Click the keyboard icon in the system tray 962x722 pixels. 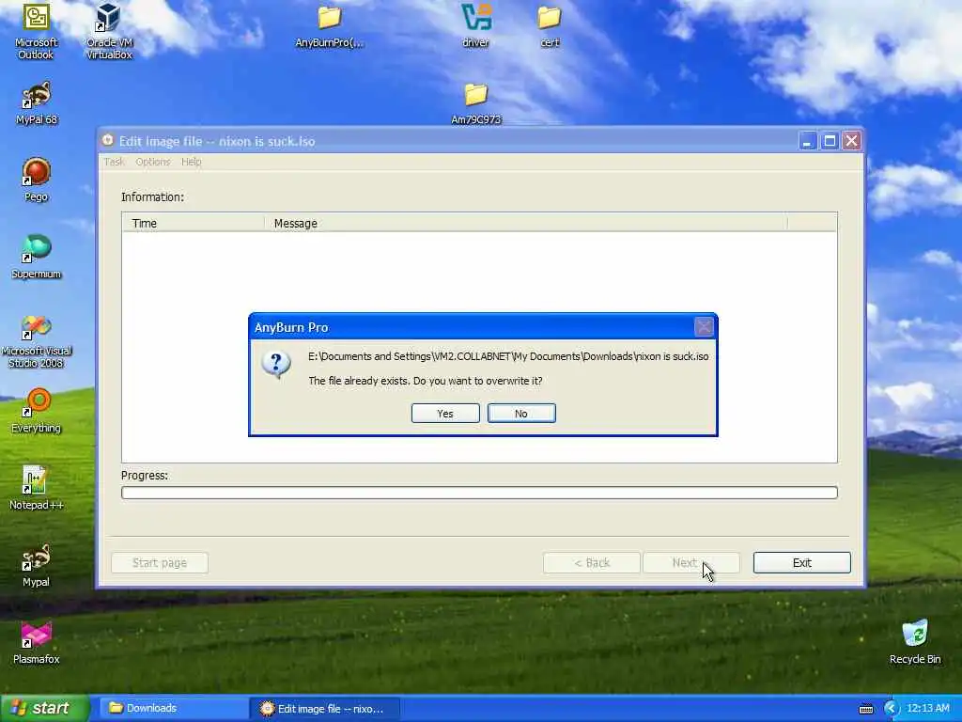click(x=866, y=709)
